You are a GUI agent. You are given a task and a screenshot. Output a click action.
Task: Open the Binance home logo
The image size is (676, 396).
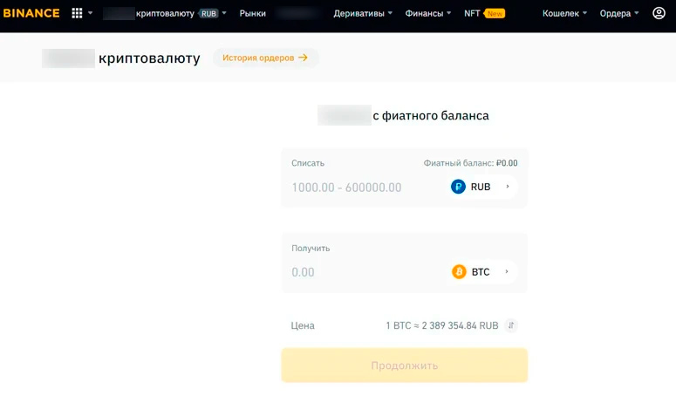tap(31, 13)
